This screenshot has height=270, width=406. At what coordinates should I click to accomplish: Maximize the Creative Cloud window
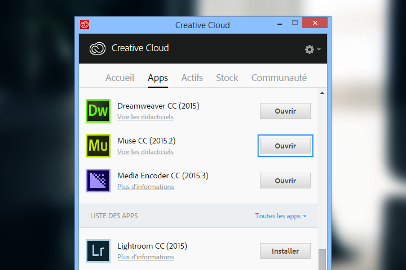[295, 22]
